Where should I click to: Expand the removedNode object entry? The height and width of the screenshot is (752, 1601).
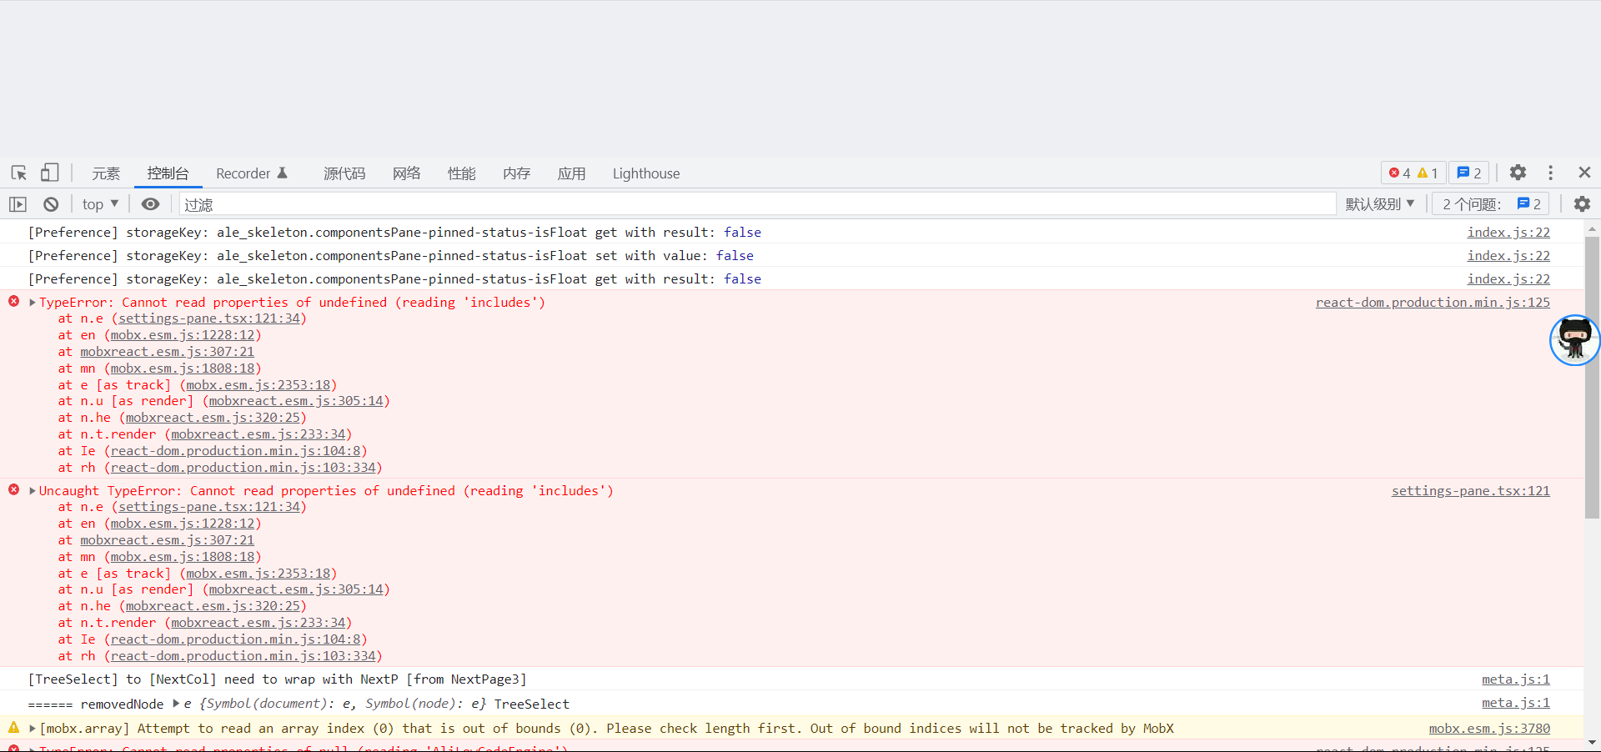tap(176, 704)
